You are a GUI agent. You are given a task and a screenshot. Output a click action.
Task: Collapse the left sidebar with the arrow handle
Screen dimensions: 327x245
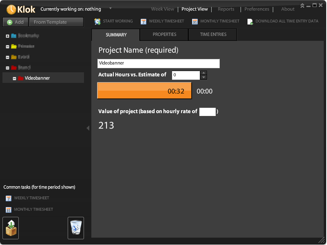[88, 128]
